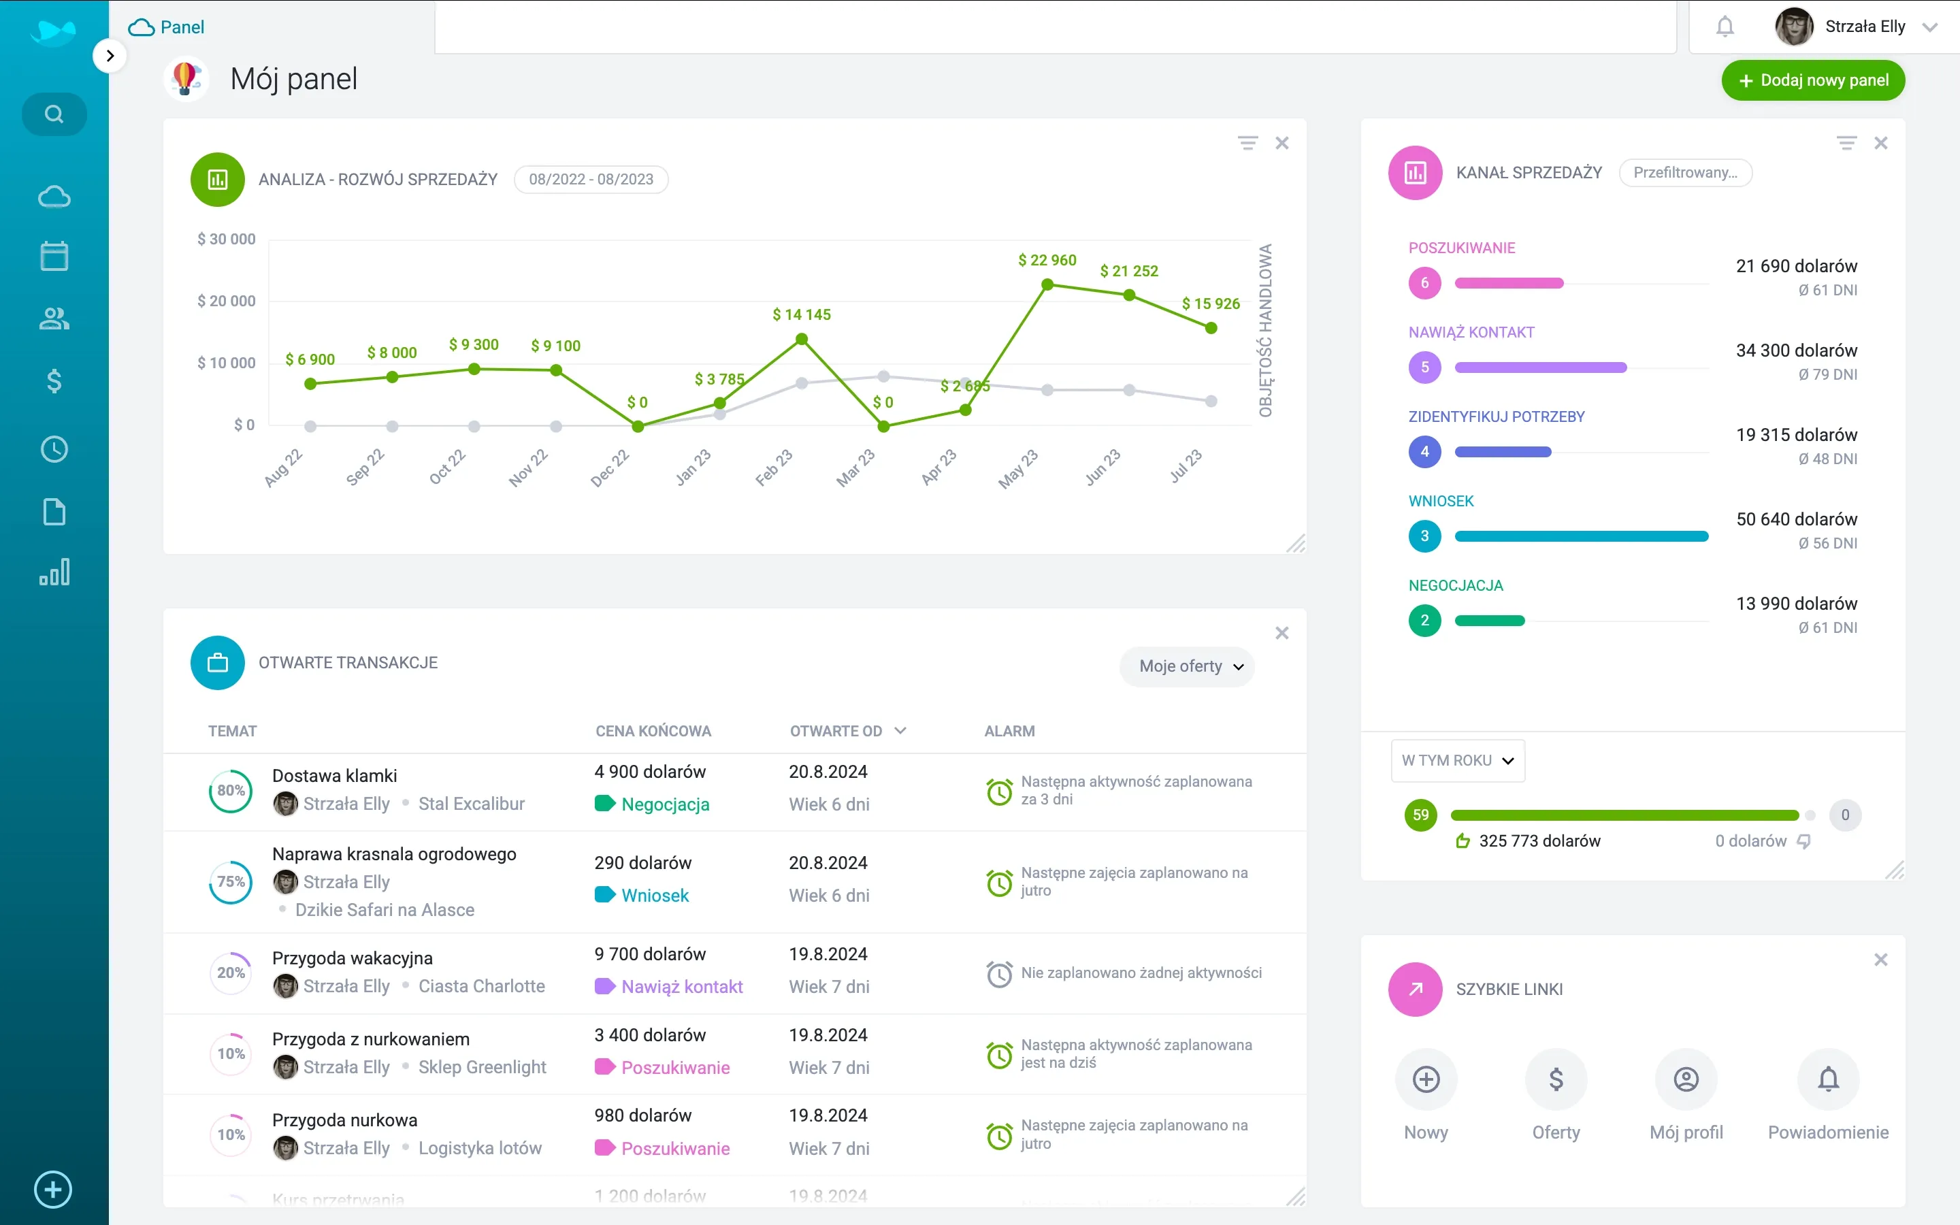The image size is (1960, 1225).
Task: Open the finances dollar icon in the sidebar
Action: (x=54, y=381)
